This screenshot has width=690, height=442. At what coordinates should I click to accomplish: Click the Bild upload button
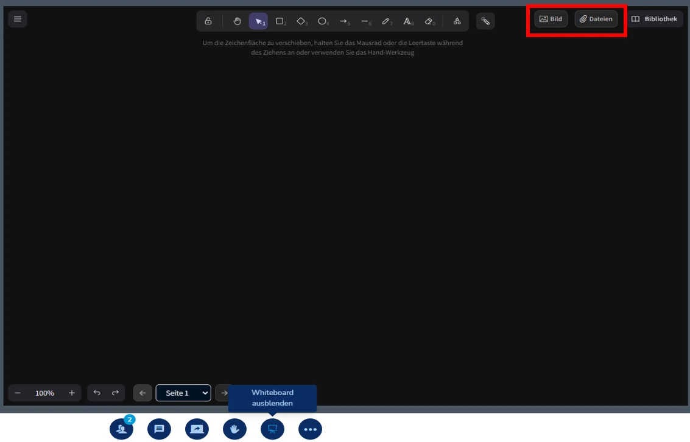tap(550, 19)
